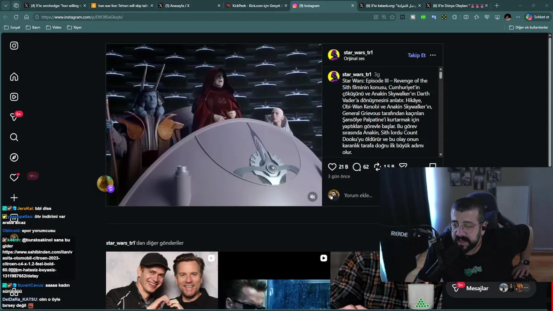Close the Anasayfa / X tab
Image resolution: width=553 pixels, height=311 pixels.
219,6
